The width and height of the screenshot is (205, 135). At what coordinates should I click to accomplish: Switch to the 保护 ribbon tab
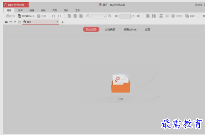[66, 10]
